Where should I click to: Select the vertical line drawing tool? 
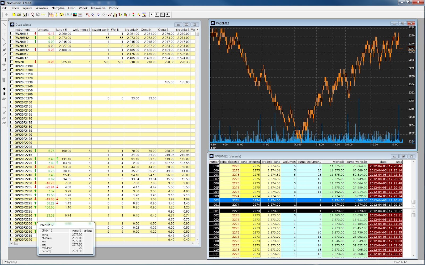(x=4, y=34)
